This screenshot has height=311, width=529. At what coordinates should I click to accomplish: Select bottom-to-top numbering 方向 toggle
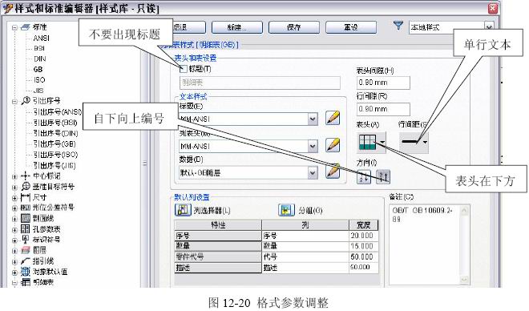[383, 177]
